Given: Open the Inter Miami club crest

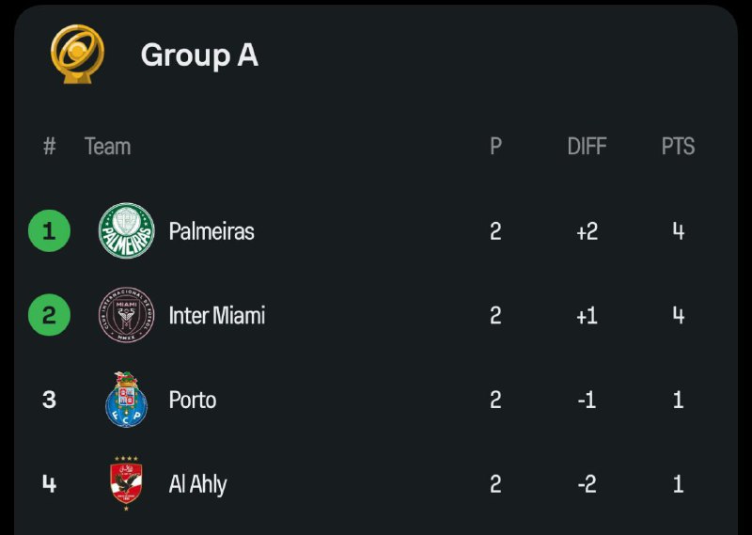Looking at the screenshot, I should pyautogui.click(x=127, y=315).
